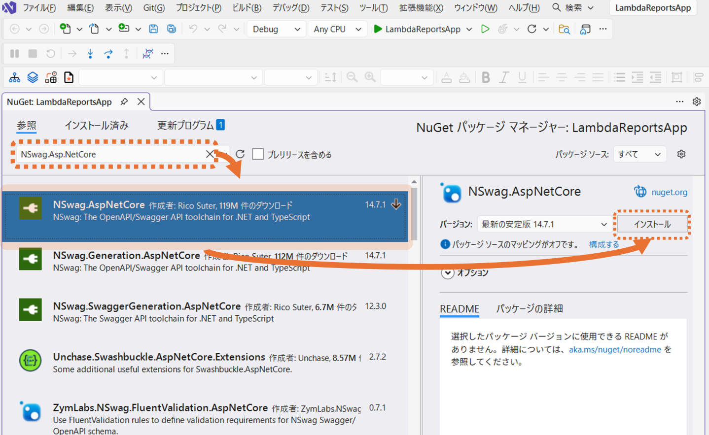Open the debug toolbar overflow ellipsis

click(x=165, y=53)
